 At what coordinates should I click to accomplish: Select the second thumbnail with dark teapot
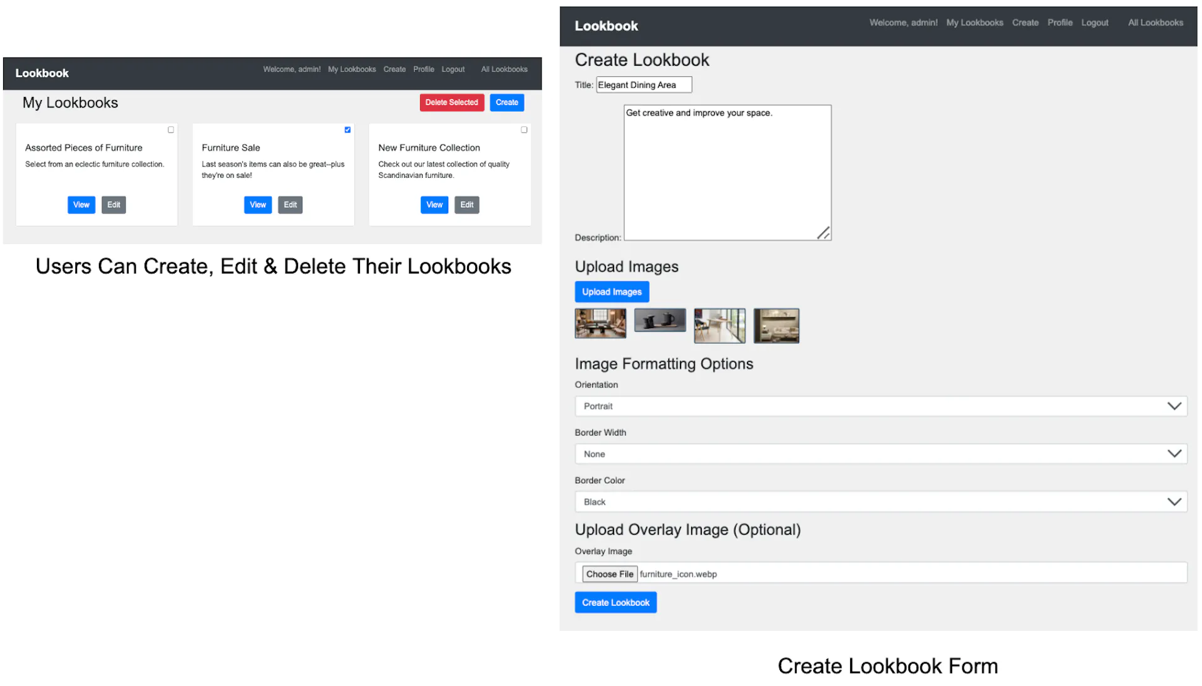click(x=660, y=320)
